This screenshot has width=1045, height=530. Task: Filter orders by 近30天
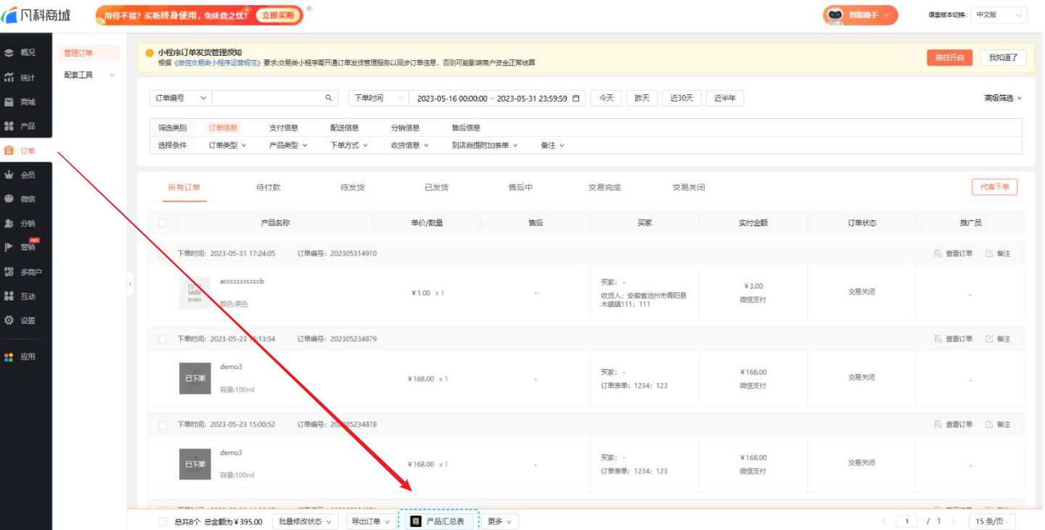(x=682, y=98)
